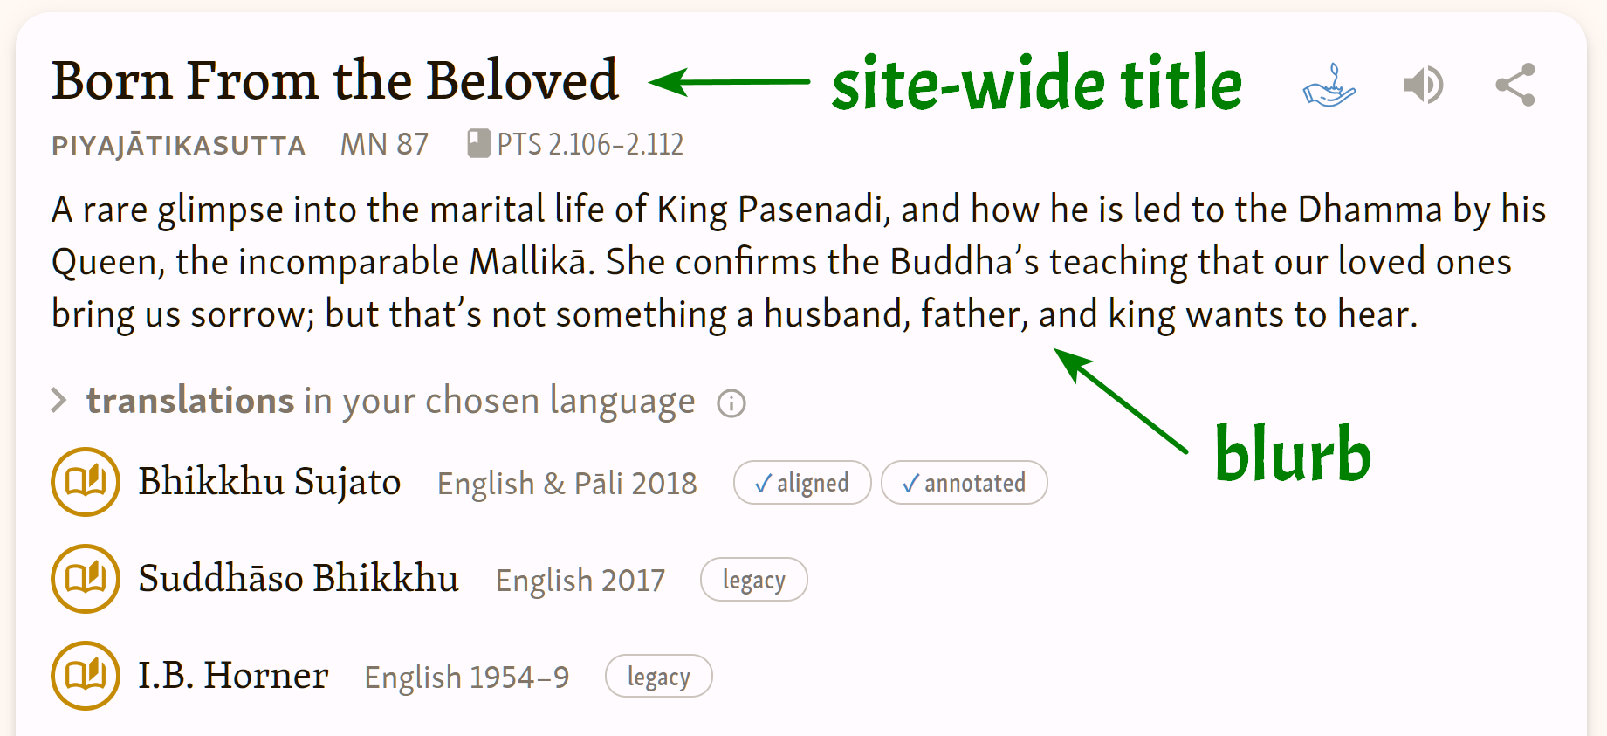Screen dimensions: 1607x736
Task: Play audio with the speaker icon
Action: [x=1423, y=86]
